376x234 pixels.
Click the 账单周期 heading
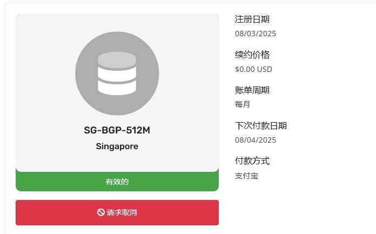tap(252, 90)
